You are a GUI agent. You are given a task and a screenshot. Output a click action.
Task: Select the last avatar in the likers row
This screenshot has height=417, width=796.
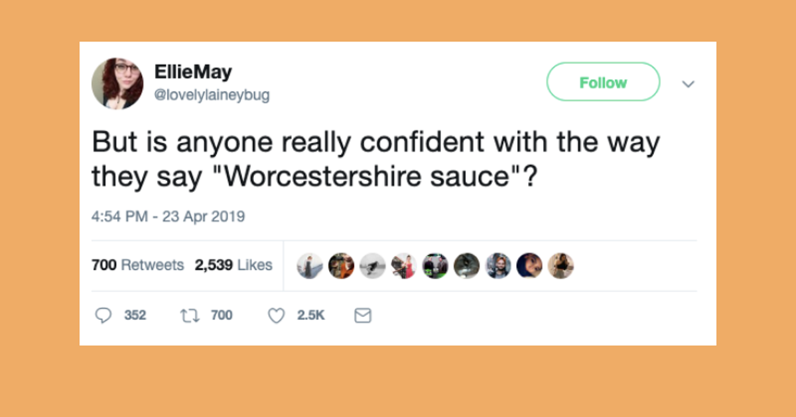coord(561,265)
